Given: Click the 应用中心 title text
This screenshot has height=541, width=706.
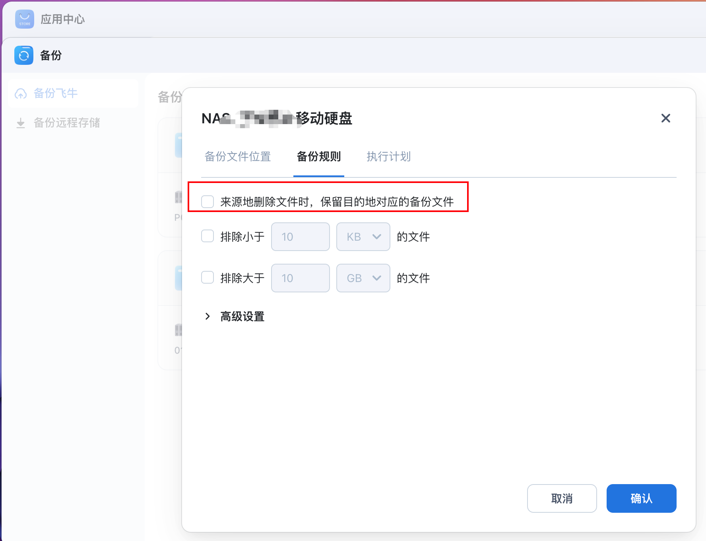Looking at the screenshot, I should pyautogui.click(x=63, y=19).
